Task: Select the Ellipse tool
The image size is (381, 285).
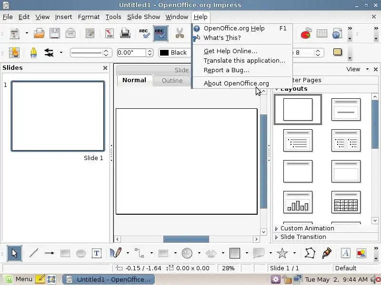Action: [x=80, y=253]
